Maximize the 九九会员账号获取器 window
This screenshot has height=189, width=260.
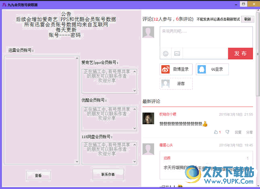pos(243,4)
